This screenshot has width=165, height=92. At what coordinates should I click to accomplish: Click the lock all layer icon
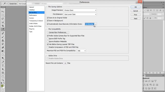click(x=150, y=18)
